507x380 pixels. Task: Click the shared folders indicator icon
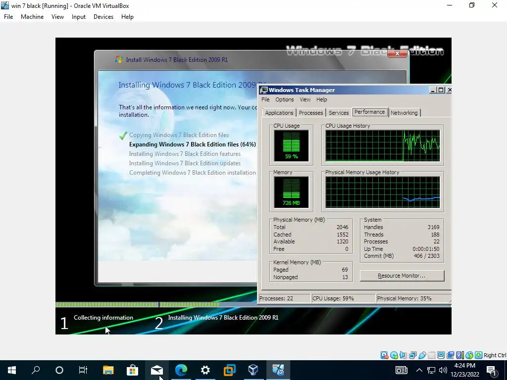coord(431,355)
